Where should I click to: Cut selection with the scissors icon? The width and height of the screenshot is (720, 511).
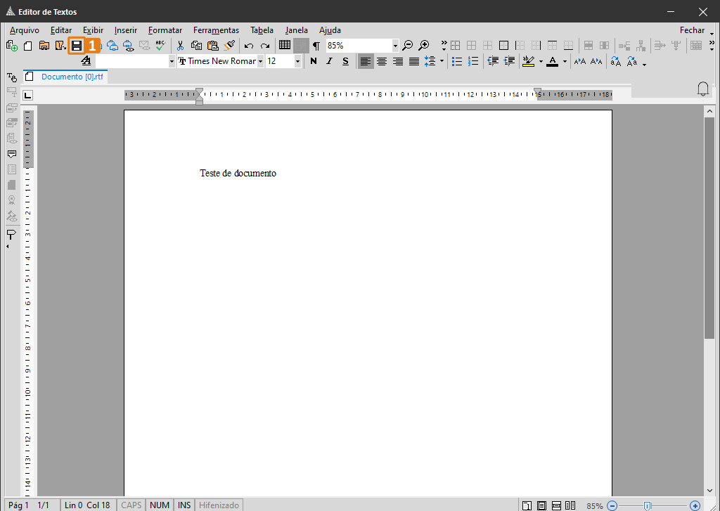tap(180, 46)
